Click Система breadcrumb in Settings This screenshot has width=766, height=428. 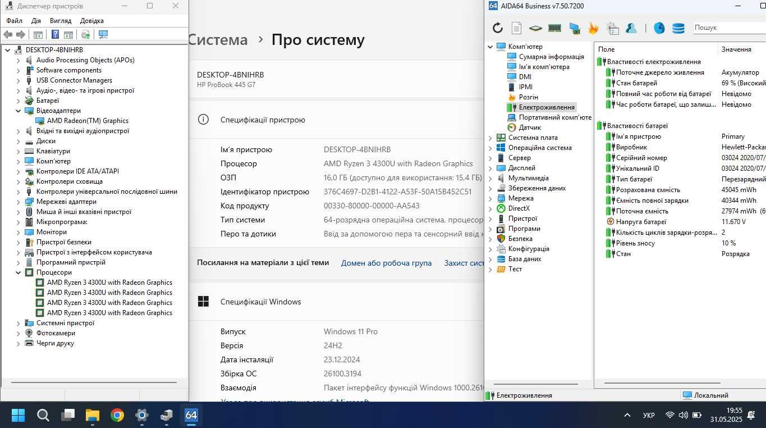218,40
